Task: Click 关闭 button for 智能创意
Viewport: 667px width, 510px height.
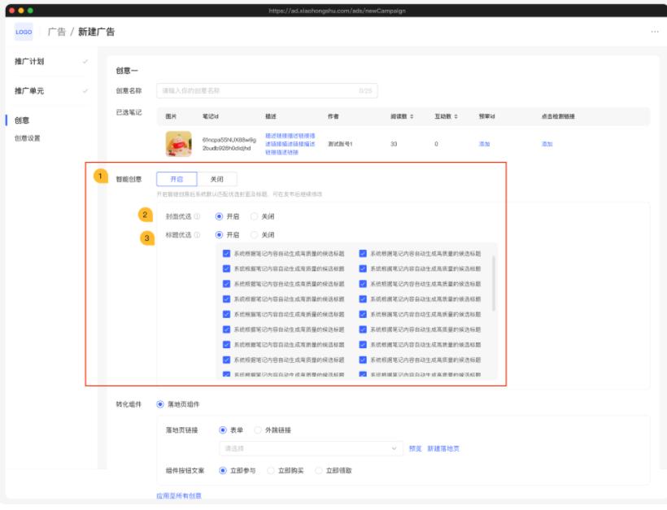Action: tap(217, 179)
